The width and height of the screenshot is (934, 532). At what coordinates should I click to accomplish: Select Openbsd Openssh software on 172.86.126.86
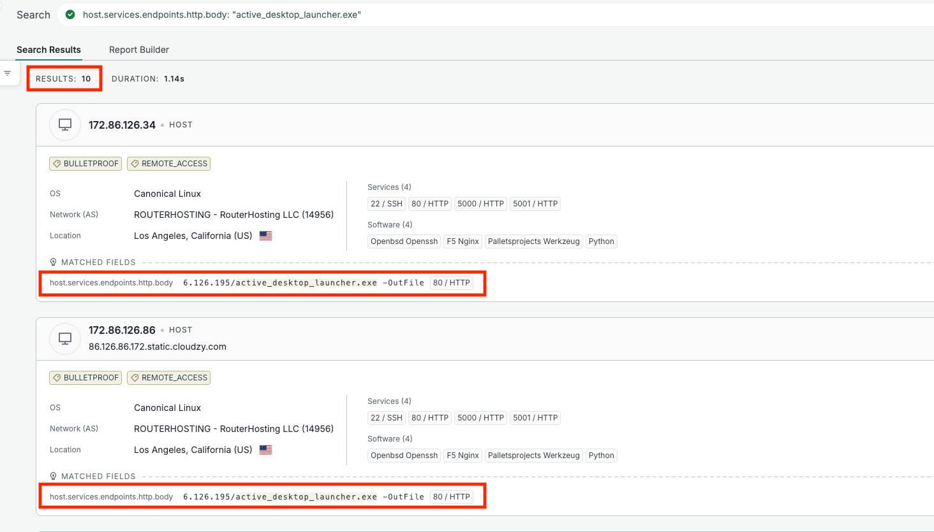coord(404,456)
